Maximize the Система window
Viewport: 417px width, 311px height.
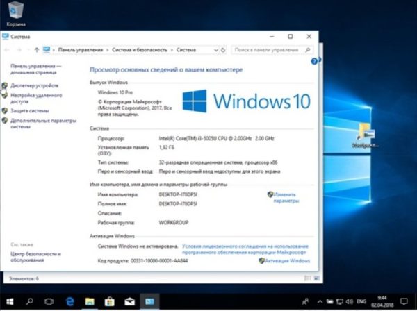point(290,36)
